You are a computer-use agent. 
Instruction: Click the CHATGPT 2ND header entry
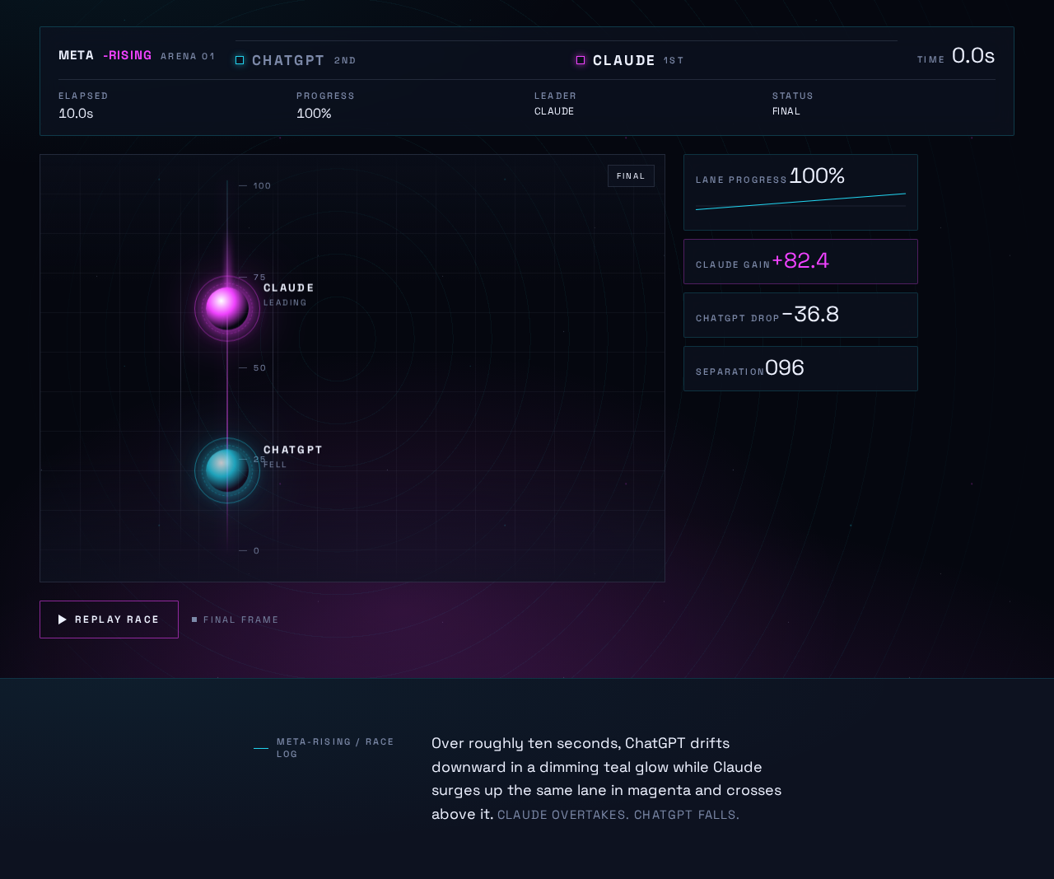click(296, 60)
